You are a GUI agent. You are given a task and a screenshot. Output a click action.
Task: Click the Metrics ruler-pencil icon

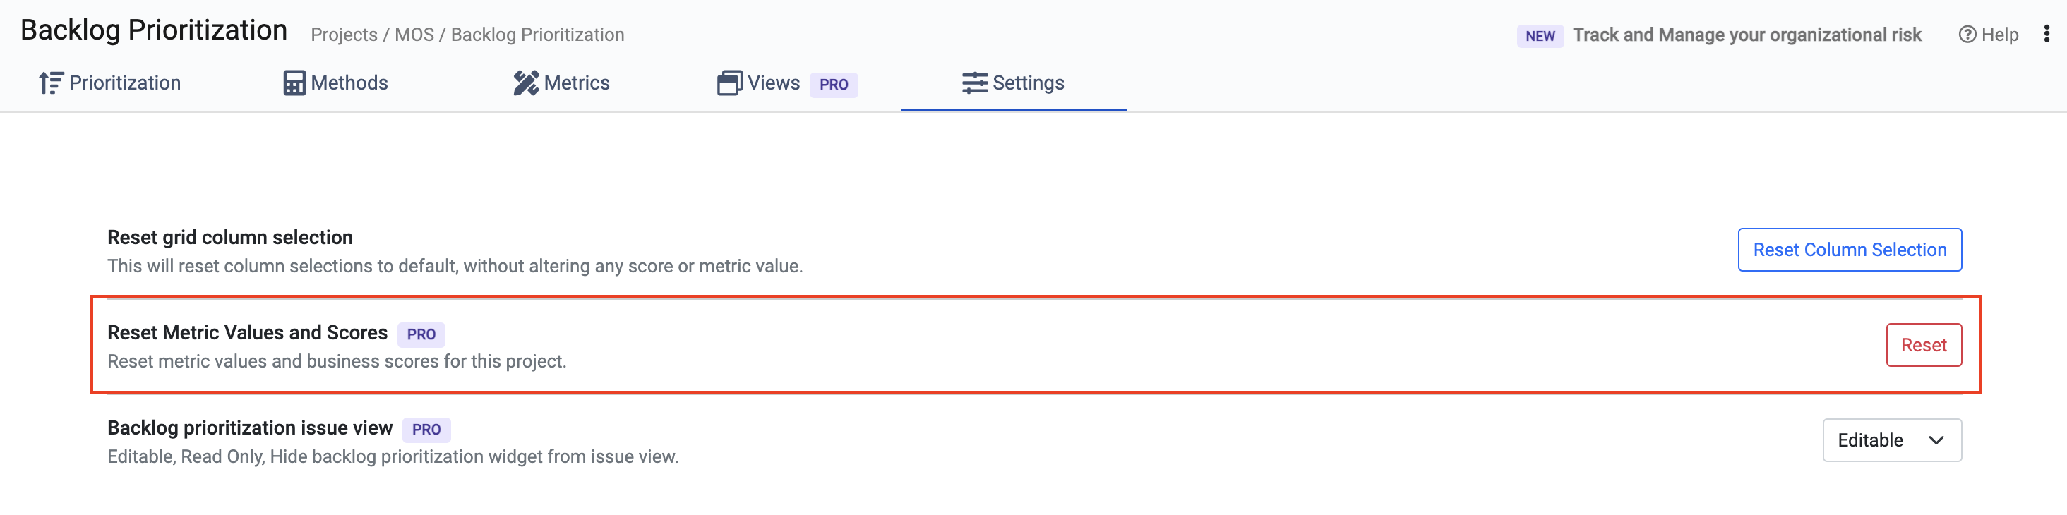(x=526, y=83)
